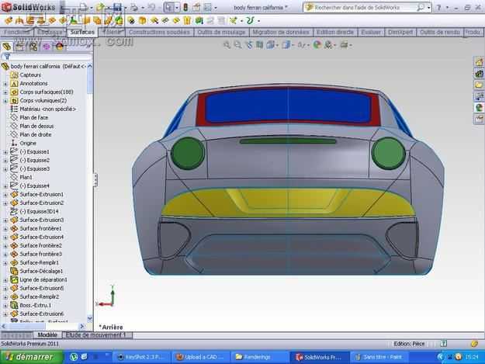Expand the Annotations tree node

[x=5, y=84]
